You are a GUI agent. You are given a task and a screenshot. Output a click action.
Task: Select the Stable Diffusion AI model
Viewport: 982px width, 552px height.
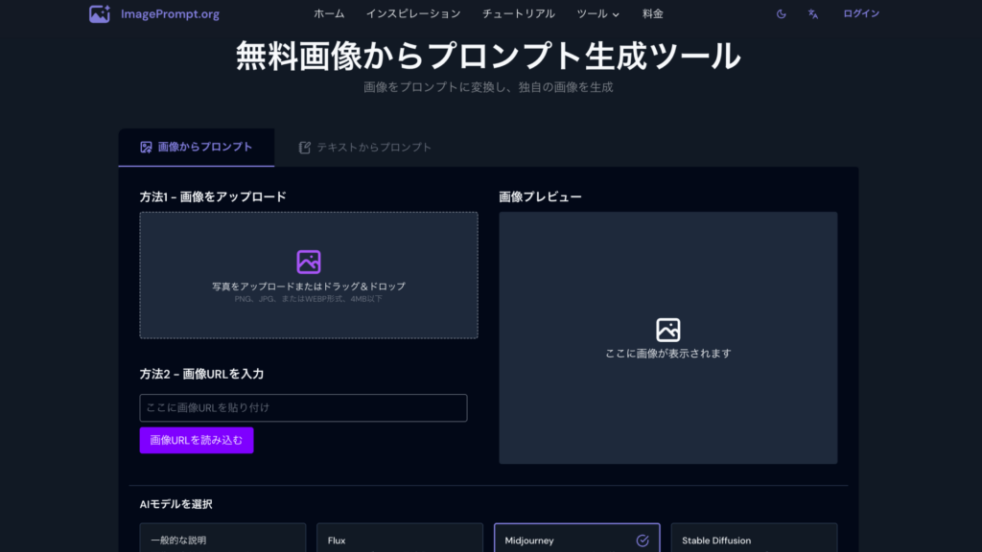[754, 540]
